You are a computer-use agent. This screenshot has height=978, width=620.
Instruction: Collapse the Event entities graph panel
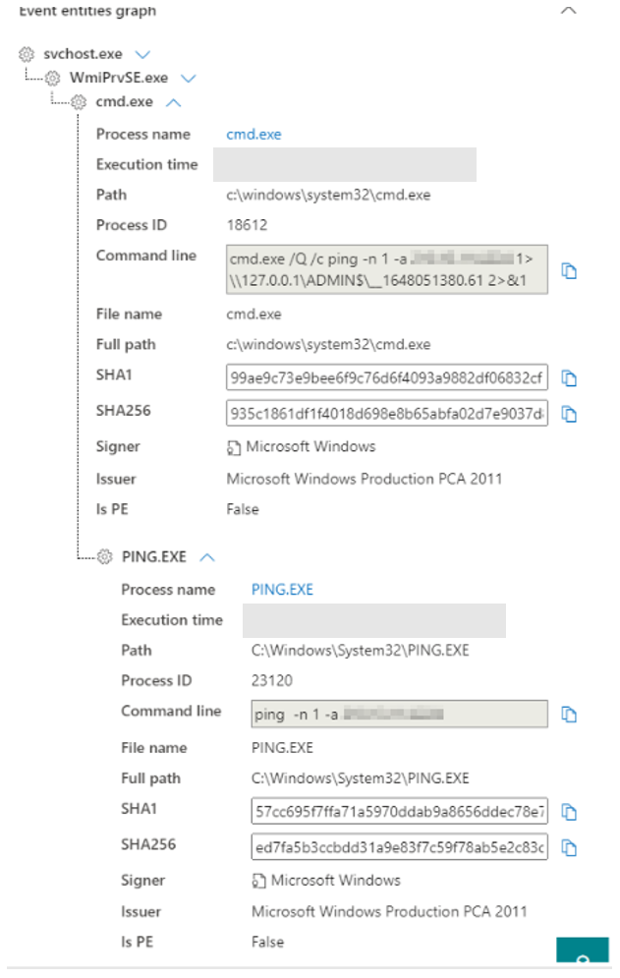click(x=568, y=12)
